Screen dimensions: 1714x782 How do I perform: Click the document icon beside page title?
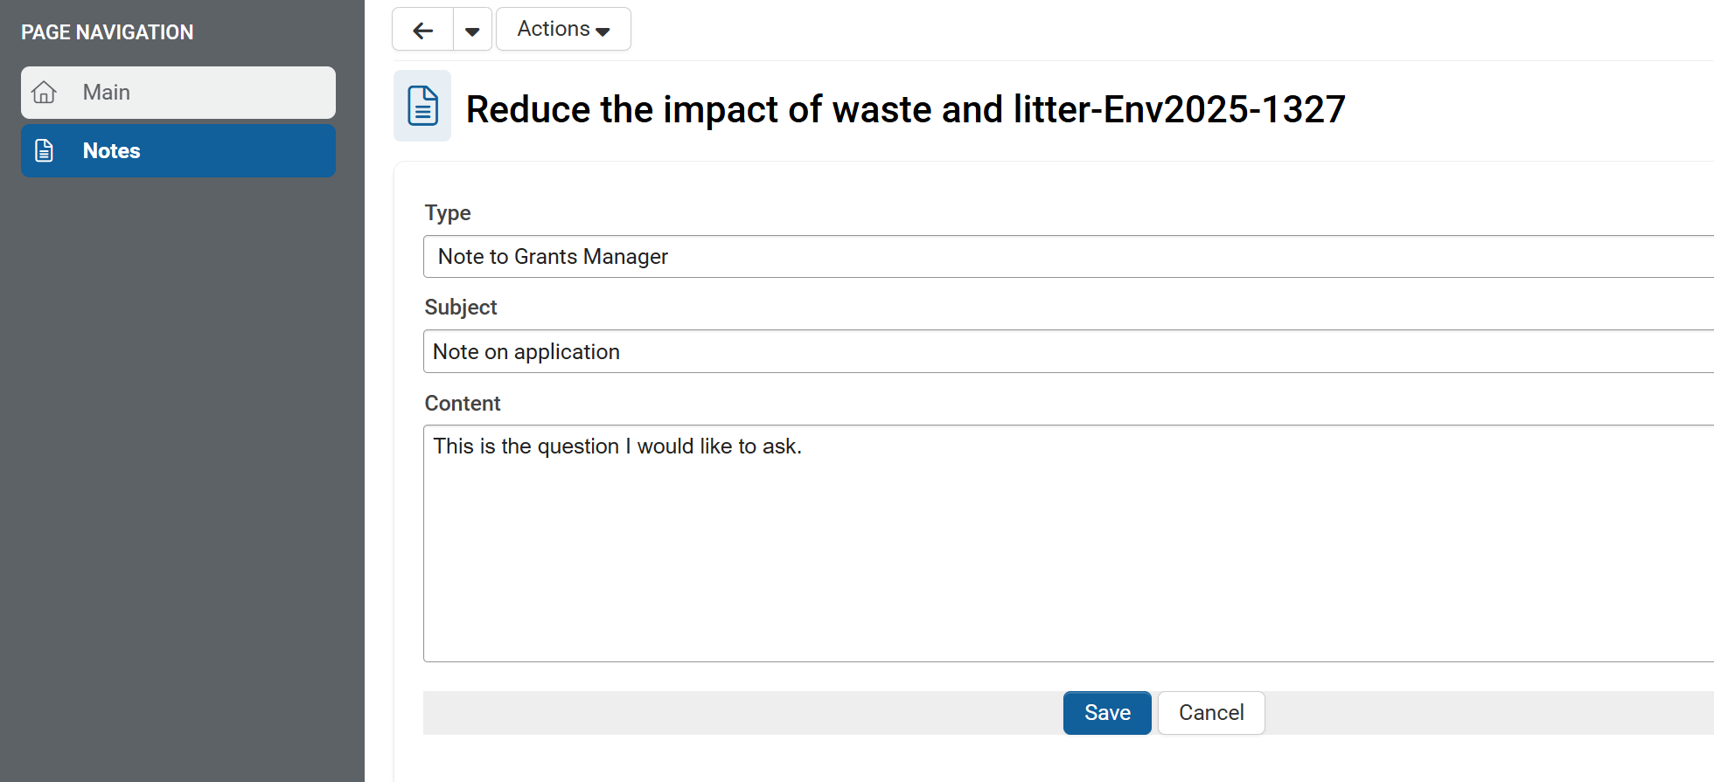pyautogui.click(x=422, y=107)
